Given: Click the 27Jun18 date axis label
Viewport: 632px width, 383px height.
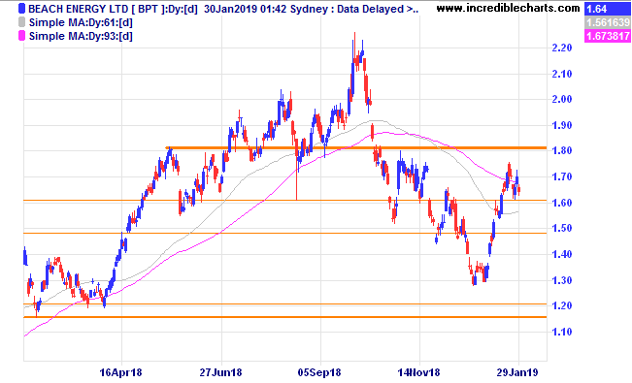Looking at the screenshot, I should coord(220,372).
